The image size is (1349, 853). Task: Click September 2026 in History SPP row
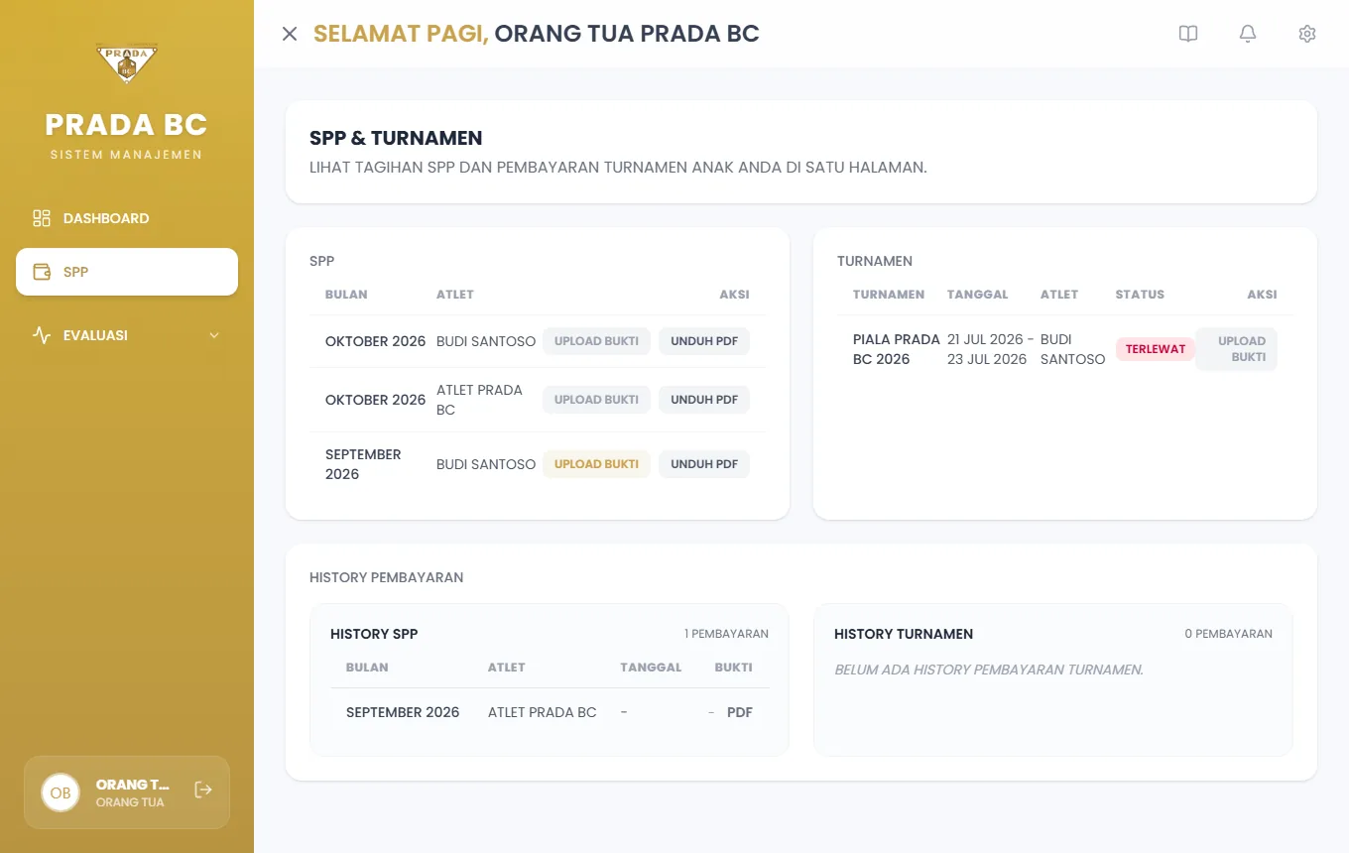coord(403,712)
